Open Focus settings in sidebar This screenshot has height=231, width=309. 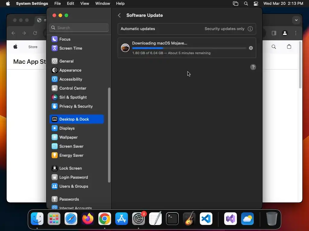(x=76, y=39)
